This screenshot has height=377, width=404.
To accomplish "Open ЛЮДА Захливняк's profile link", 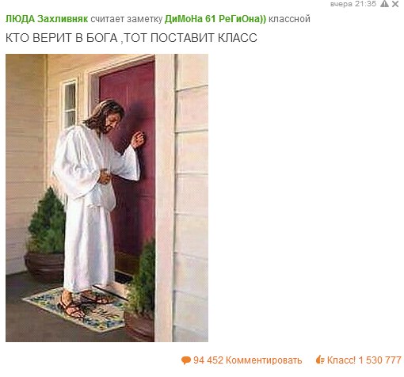I will 47,19.
